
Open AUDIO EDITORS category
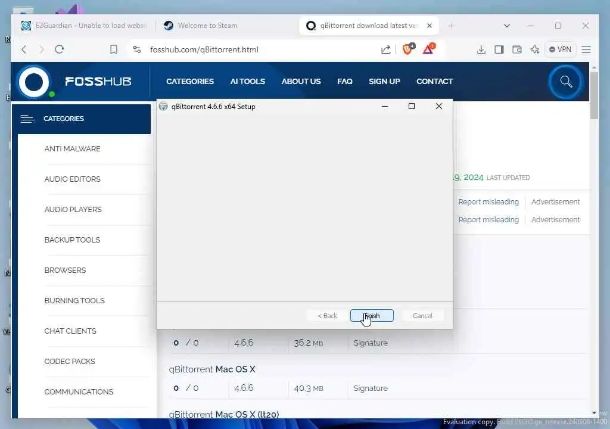point(72,179)
